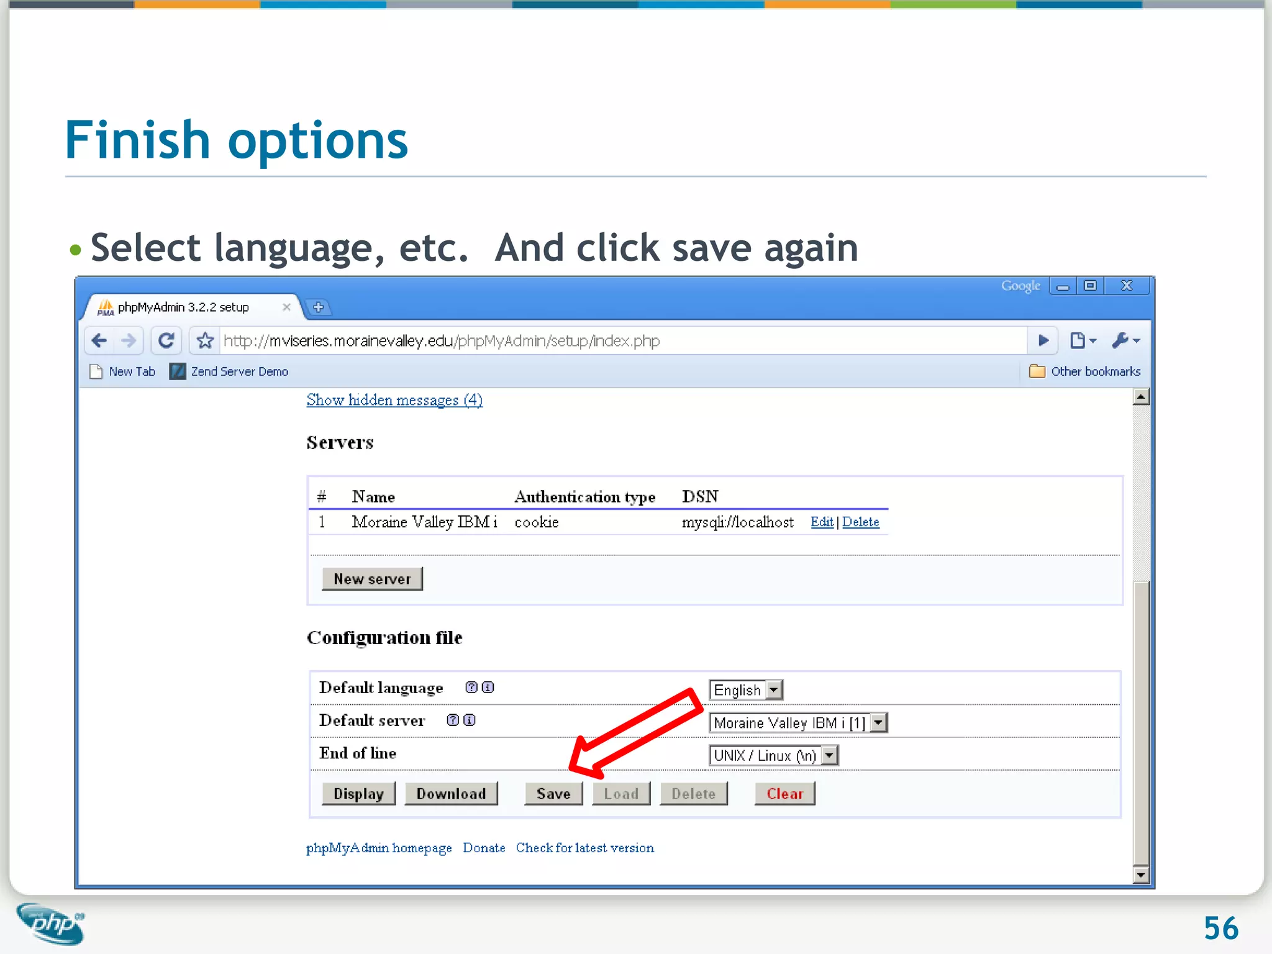Screen dimensions: 1272x954
Task: Click the Load button
Action: click(621, 794)
